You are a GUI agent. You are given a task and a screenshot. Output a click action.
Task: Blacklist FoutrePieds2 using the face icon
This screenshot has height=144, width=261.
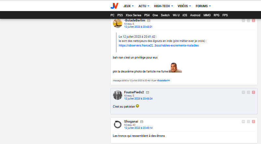click(x=248, y=92)
